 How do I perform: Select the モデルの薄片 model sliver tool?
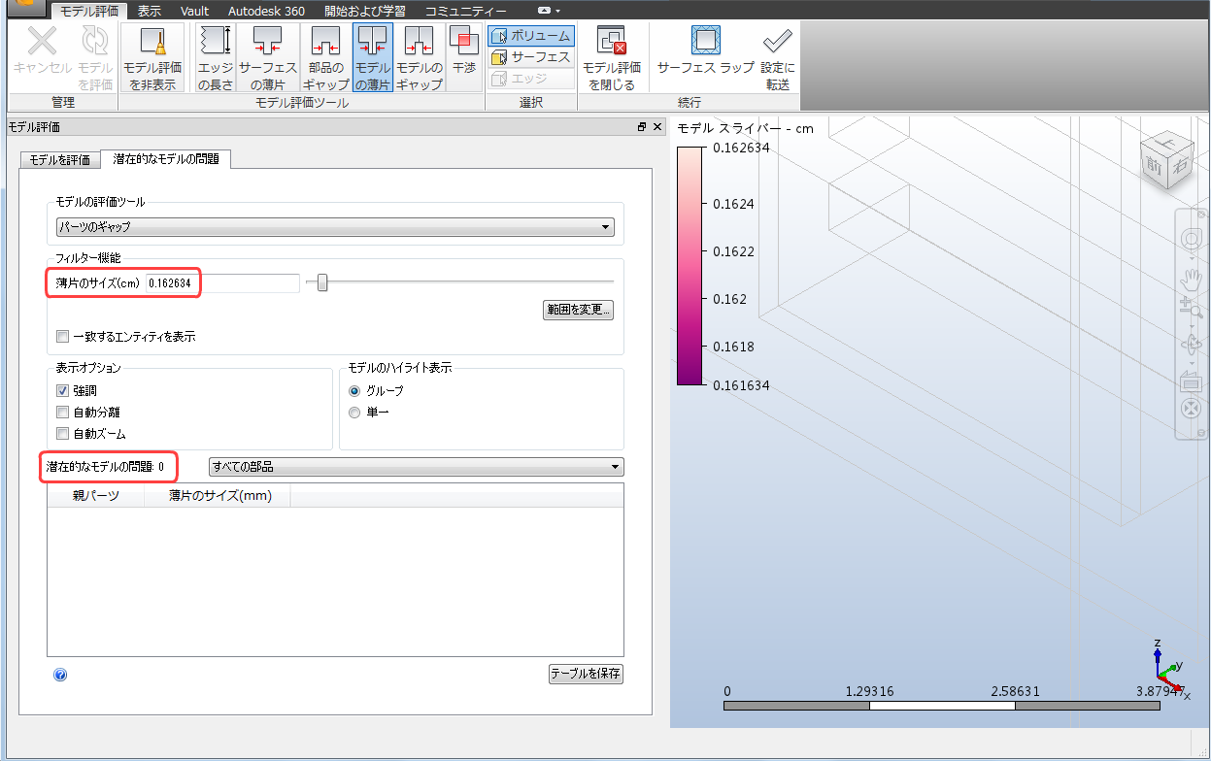pos(372,57)
